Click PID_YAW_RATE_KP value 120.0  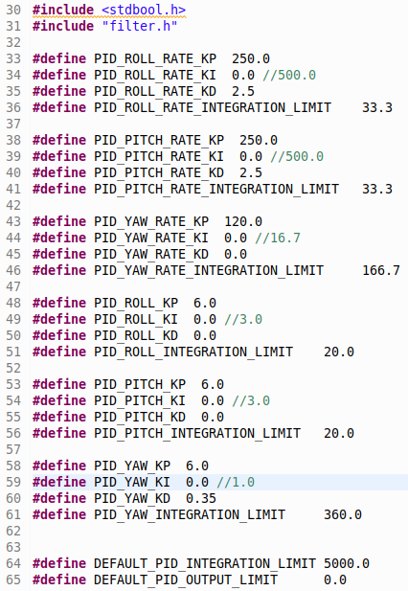[x=243, y=221]
